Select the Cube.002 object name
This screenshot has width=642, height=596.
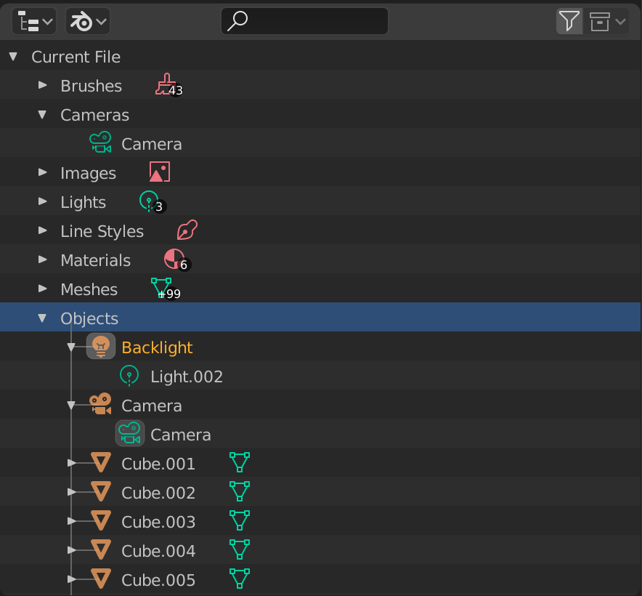click(158, 493)
